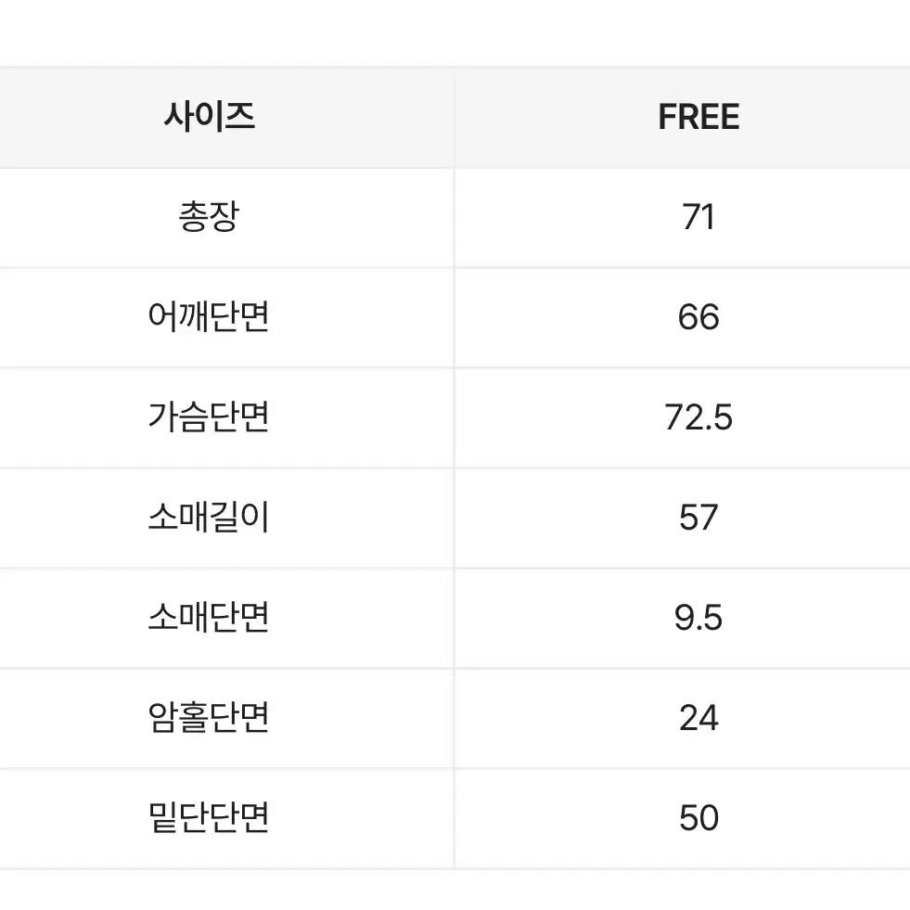Select the 가슴단면 row label

click(x=209, y=417)
